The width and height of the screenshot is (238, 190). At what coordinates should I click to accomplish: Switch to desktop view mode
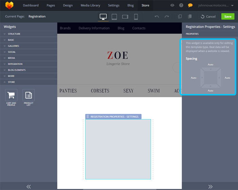click(103, 17)
